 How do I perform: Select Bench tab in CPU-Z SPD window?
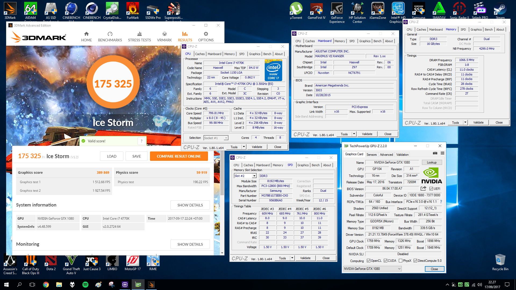pyautogui.click(x=316, y=165)
